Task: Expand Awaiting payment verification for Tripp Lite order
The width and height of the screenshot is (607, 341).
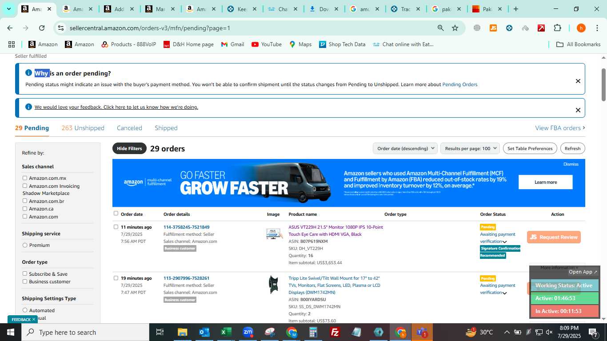Action: pos(504,293)
